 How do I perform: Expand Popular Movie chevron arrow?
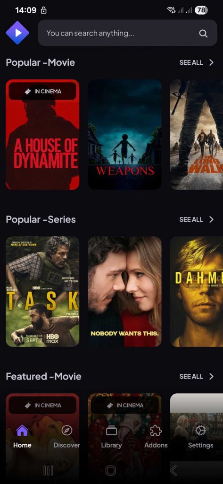click(211, 63)
